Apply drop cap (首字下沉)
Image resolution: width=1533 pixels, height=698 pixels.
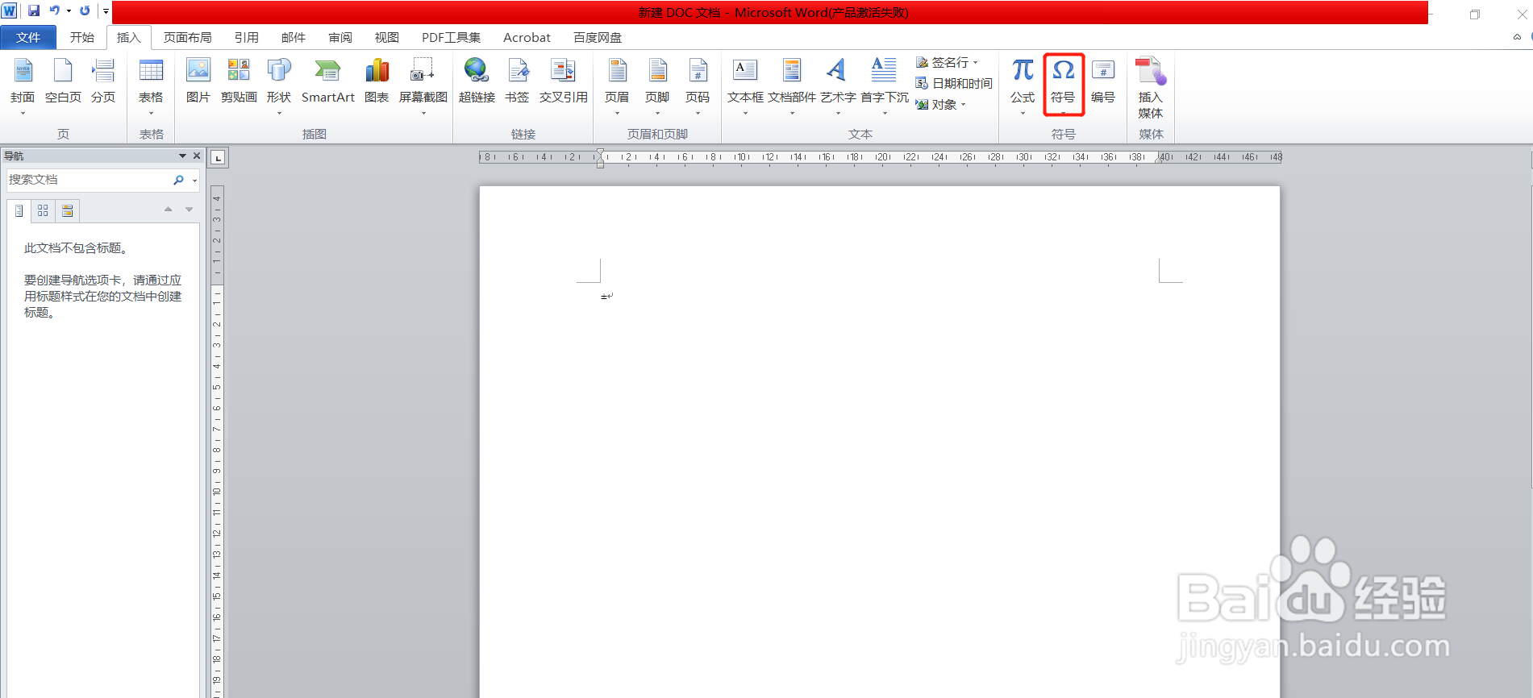(x=885, y=85)
